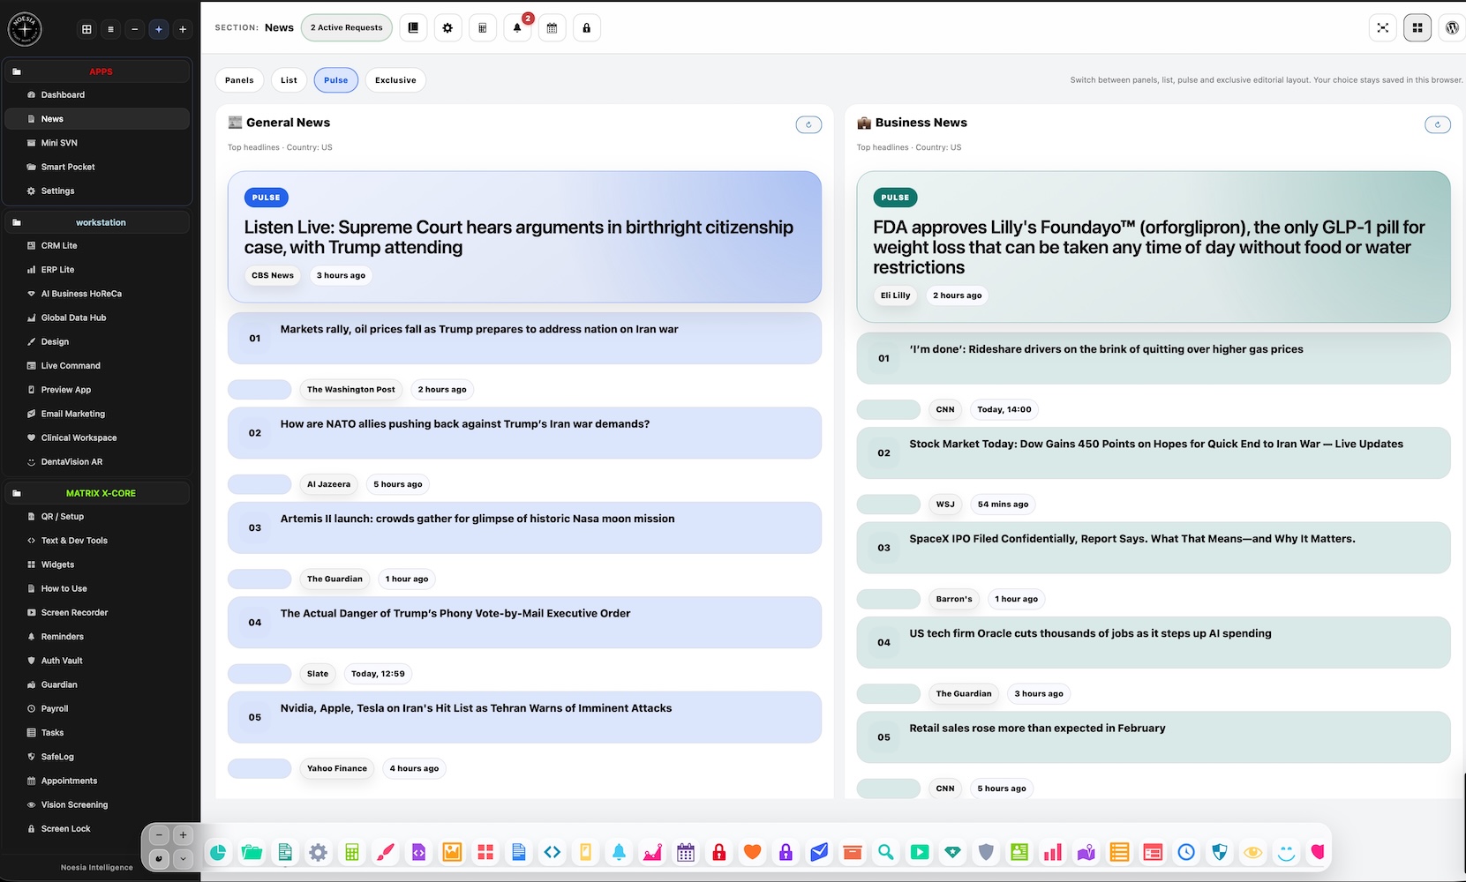
Task: Open the blue clock dock icon
Action: pos(1186,852)
